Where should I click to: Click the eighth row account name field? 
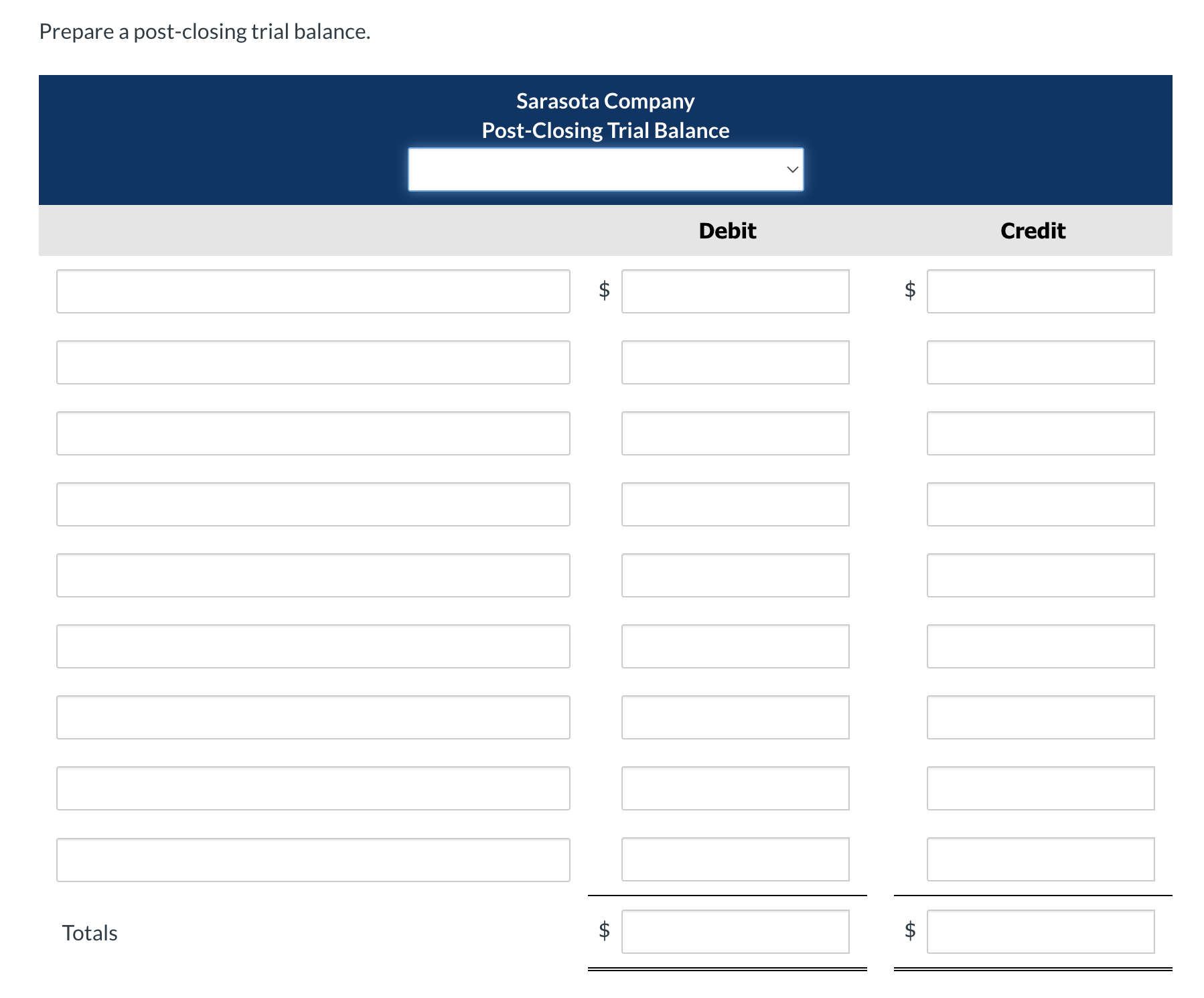click(x=313, y=788)
